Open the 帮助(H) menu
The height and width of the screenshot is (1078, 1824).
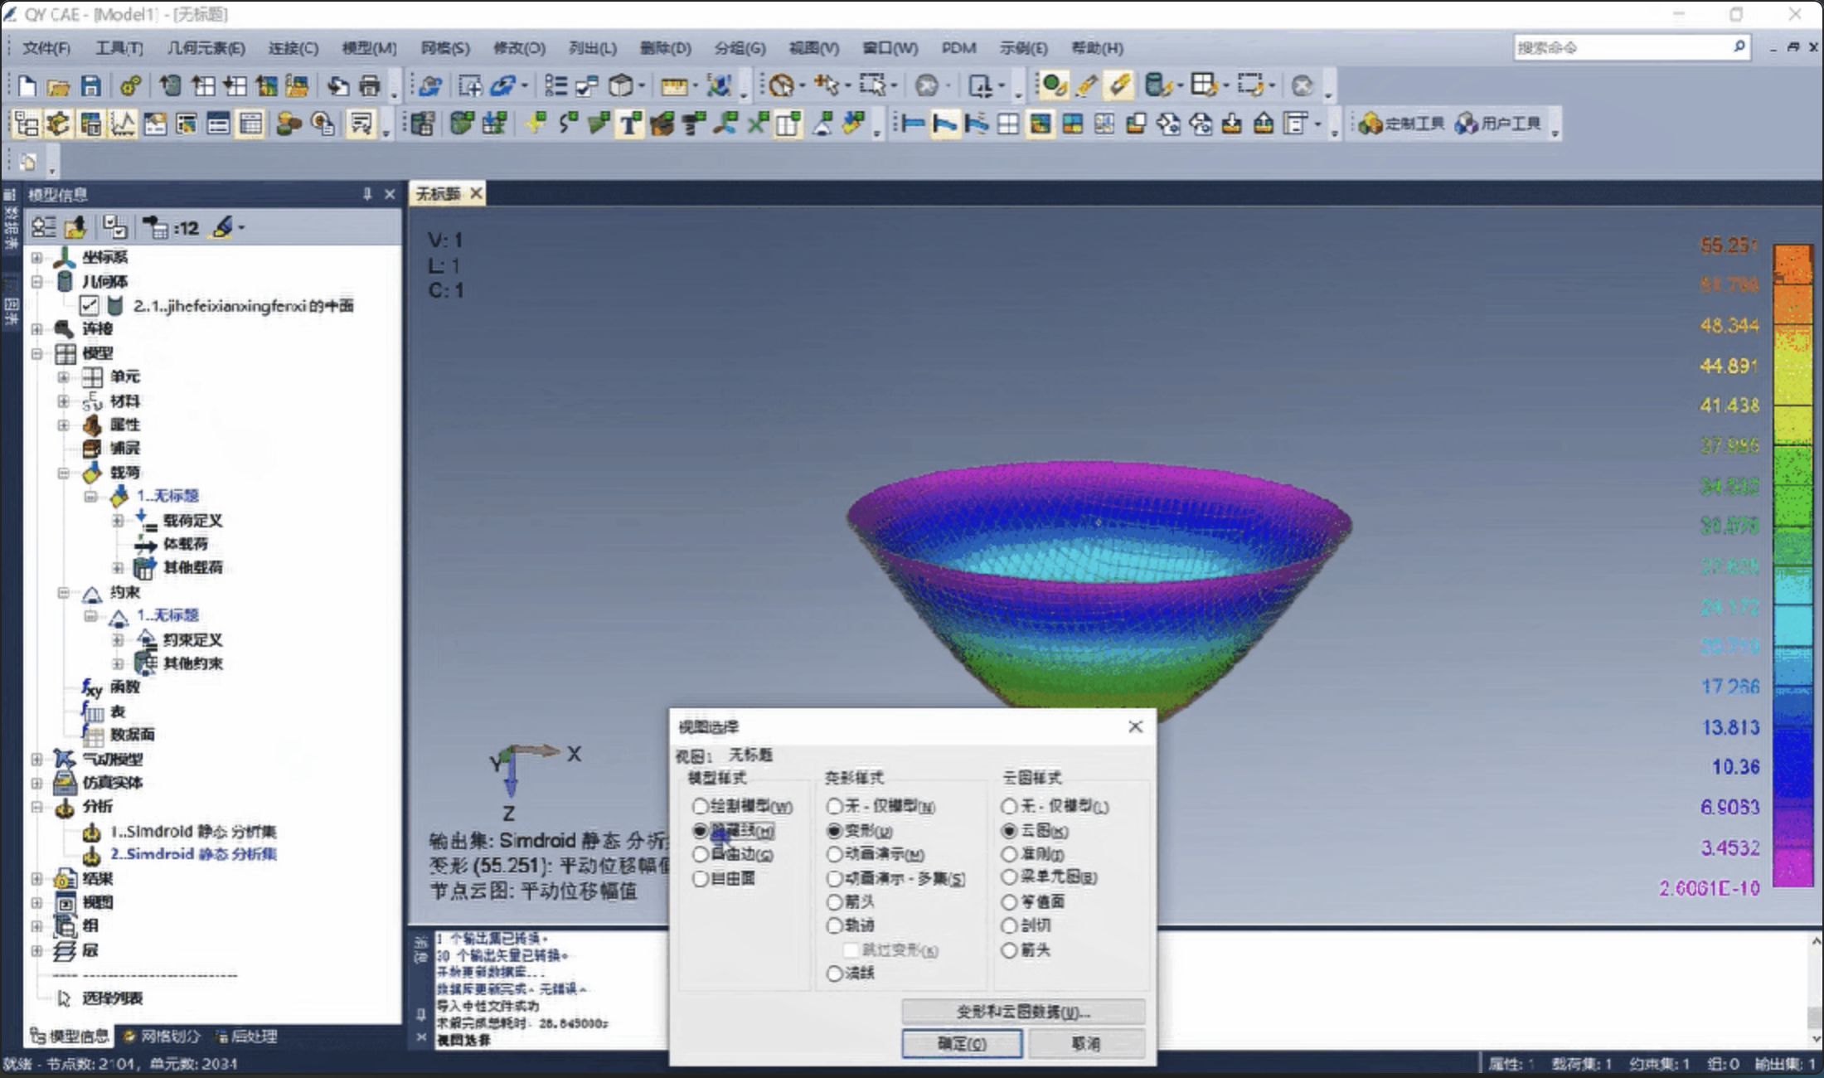[x=1097, y=48]
